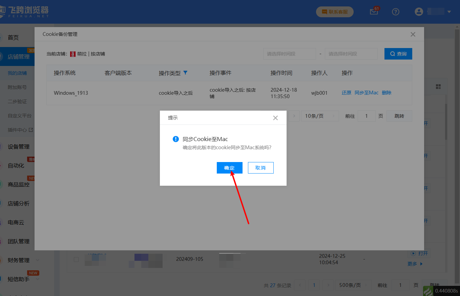460x296 pixels.
Task: Open the 500条/页 page size dropdown
Action: pos(353,285)
